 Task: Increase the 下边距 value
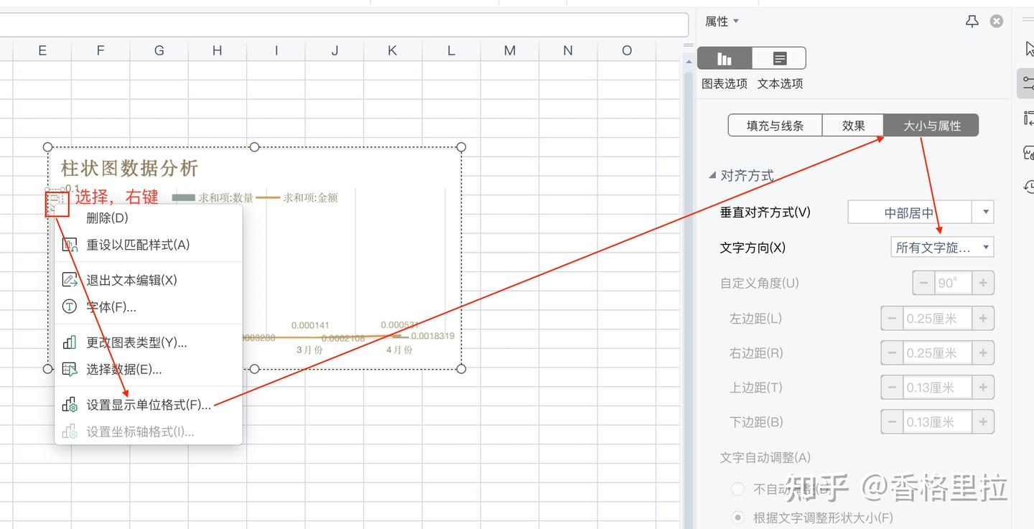point(983,422)
